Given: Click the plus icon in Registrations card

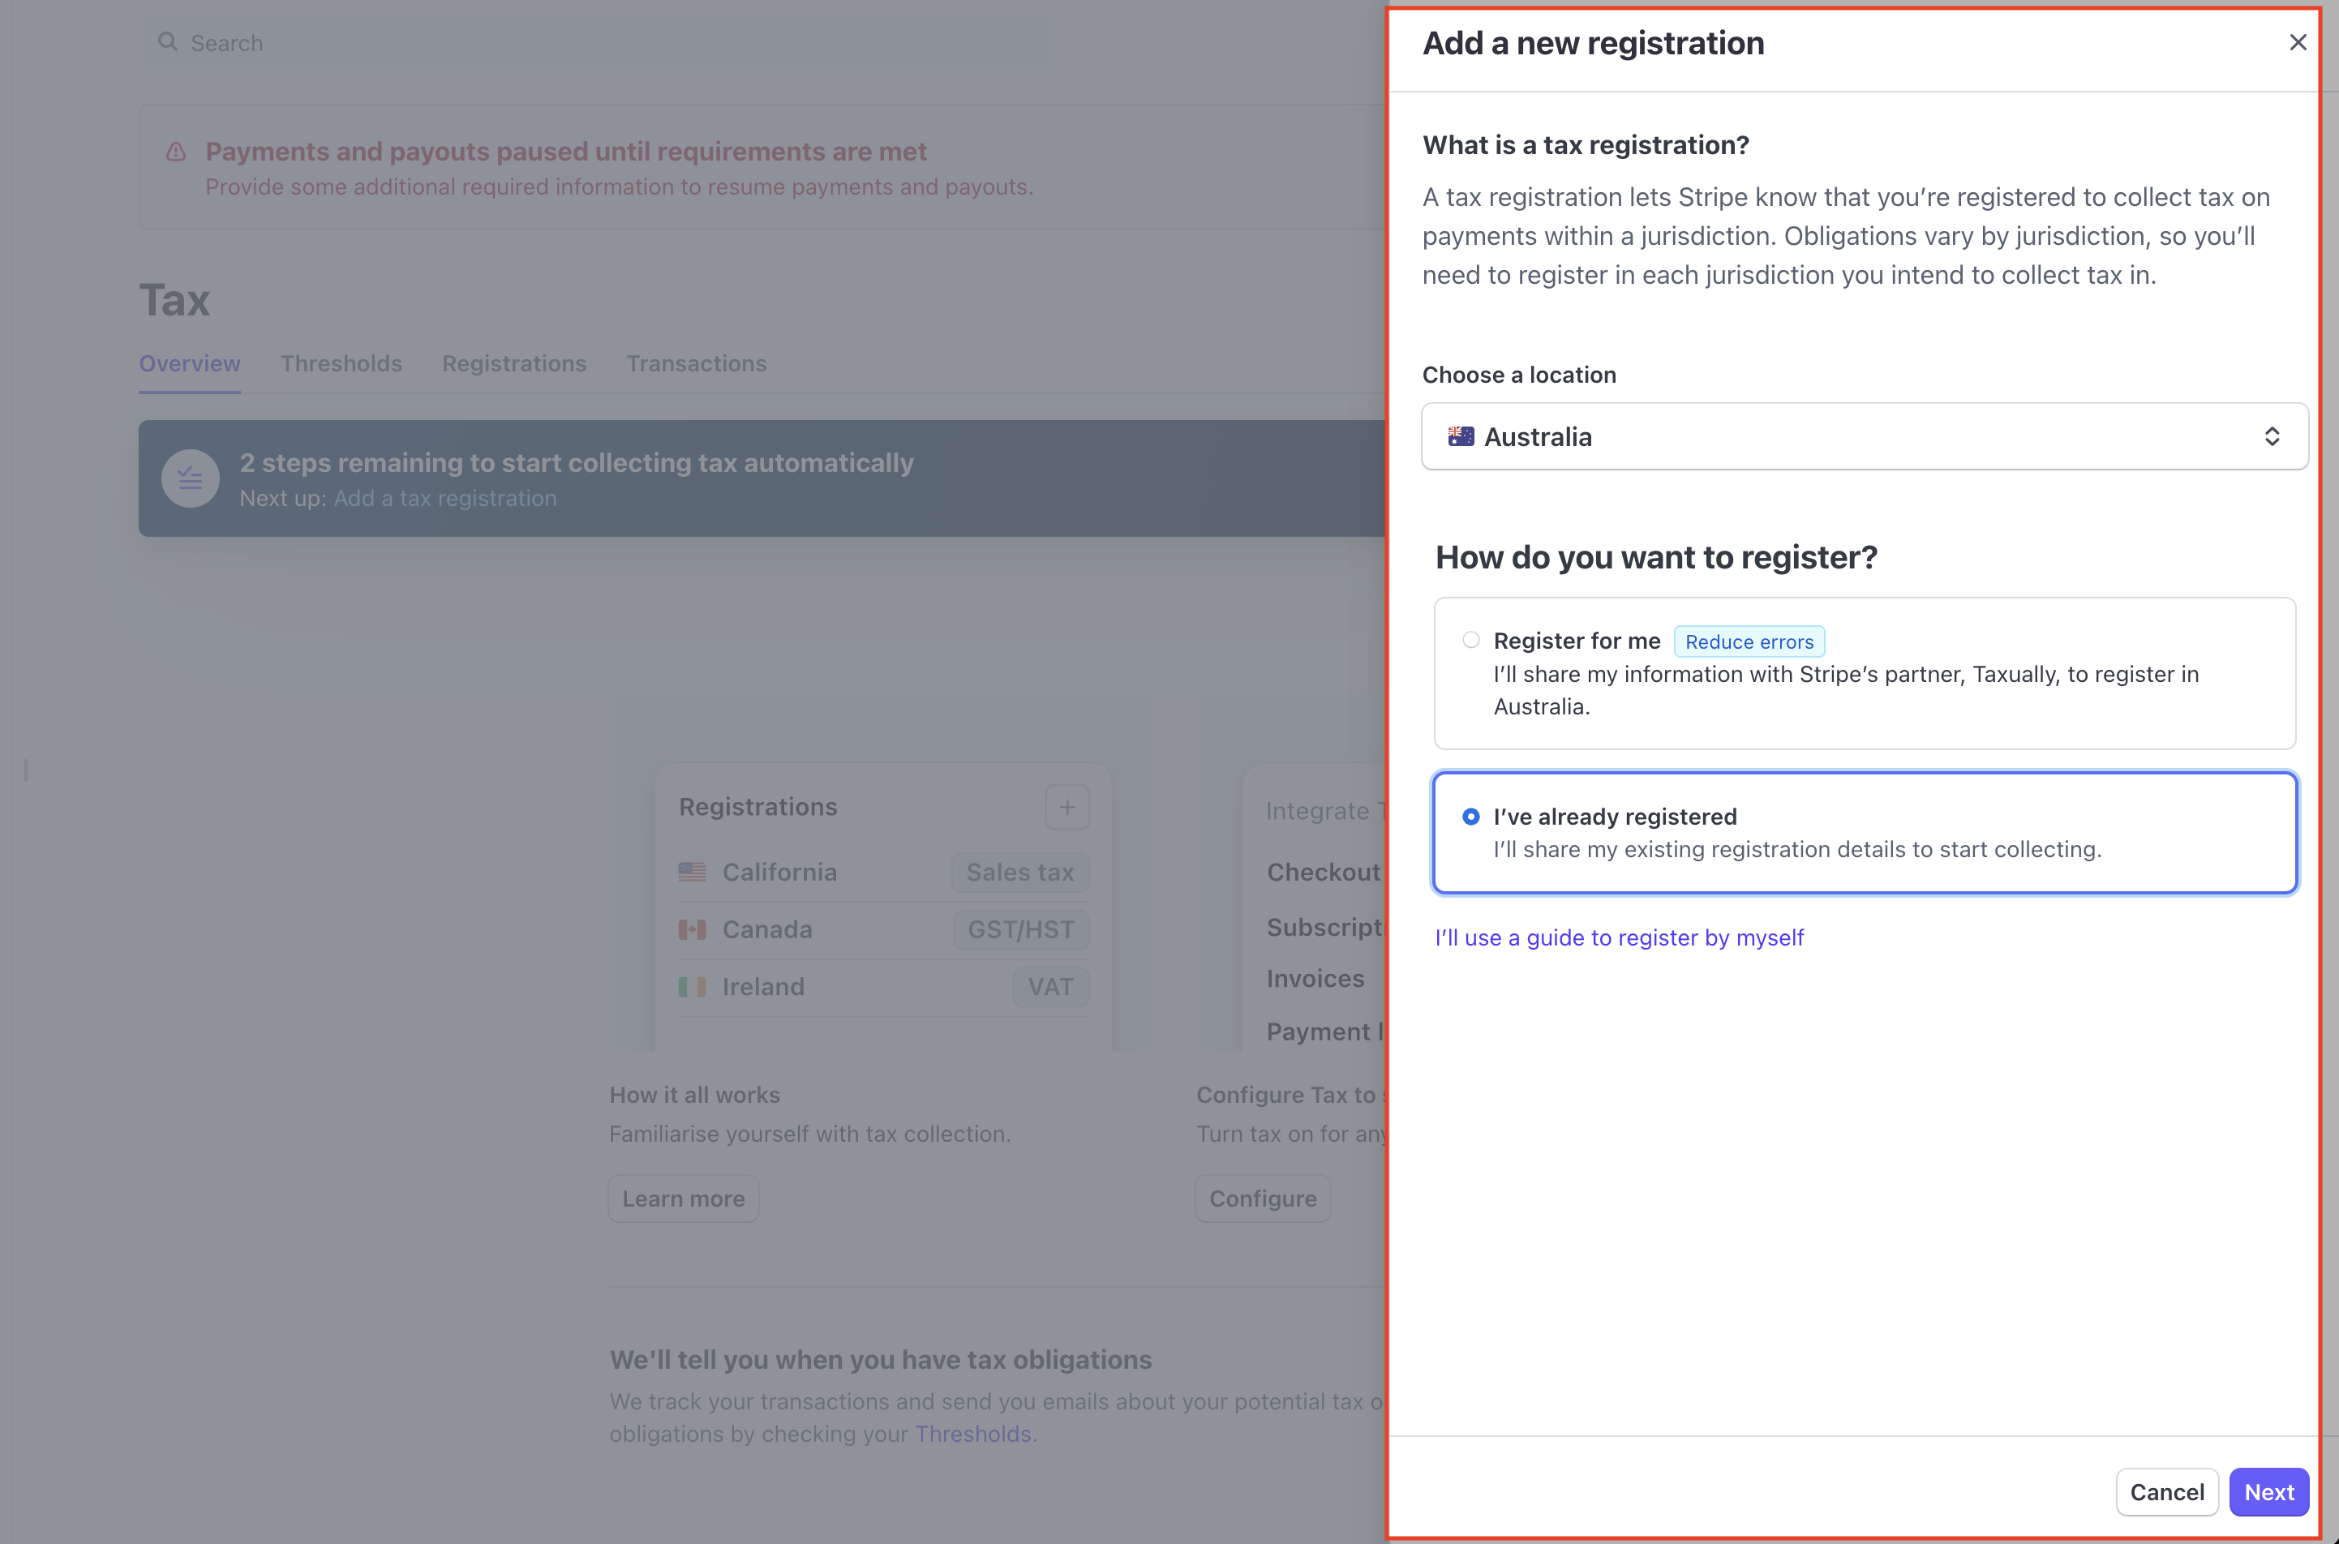Looking at the screenshot, I should pos(1066,808).
